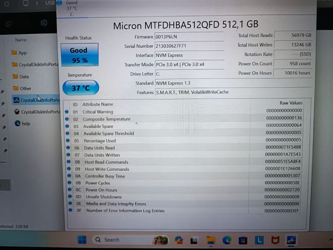Click the Good 95 % health status button

pyautogui.click(x=80, y=55)
